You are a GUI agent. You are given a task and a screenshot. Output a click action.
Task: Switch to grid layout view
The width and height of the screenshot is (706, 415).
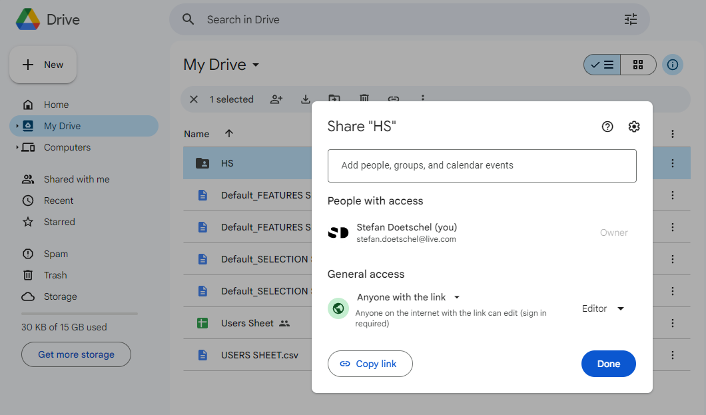click(638, 65)
